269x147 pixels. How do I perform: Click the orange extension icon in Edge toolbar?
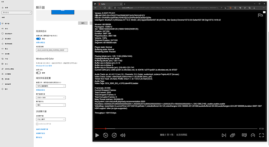231,8
